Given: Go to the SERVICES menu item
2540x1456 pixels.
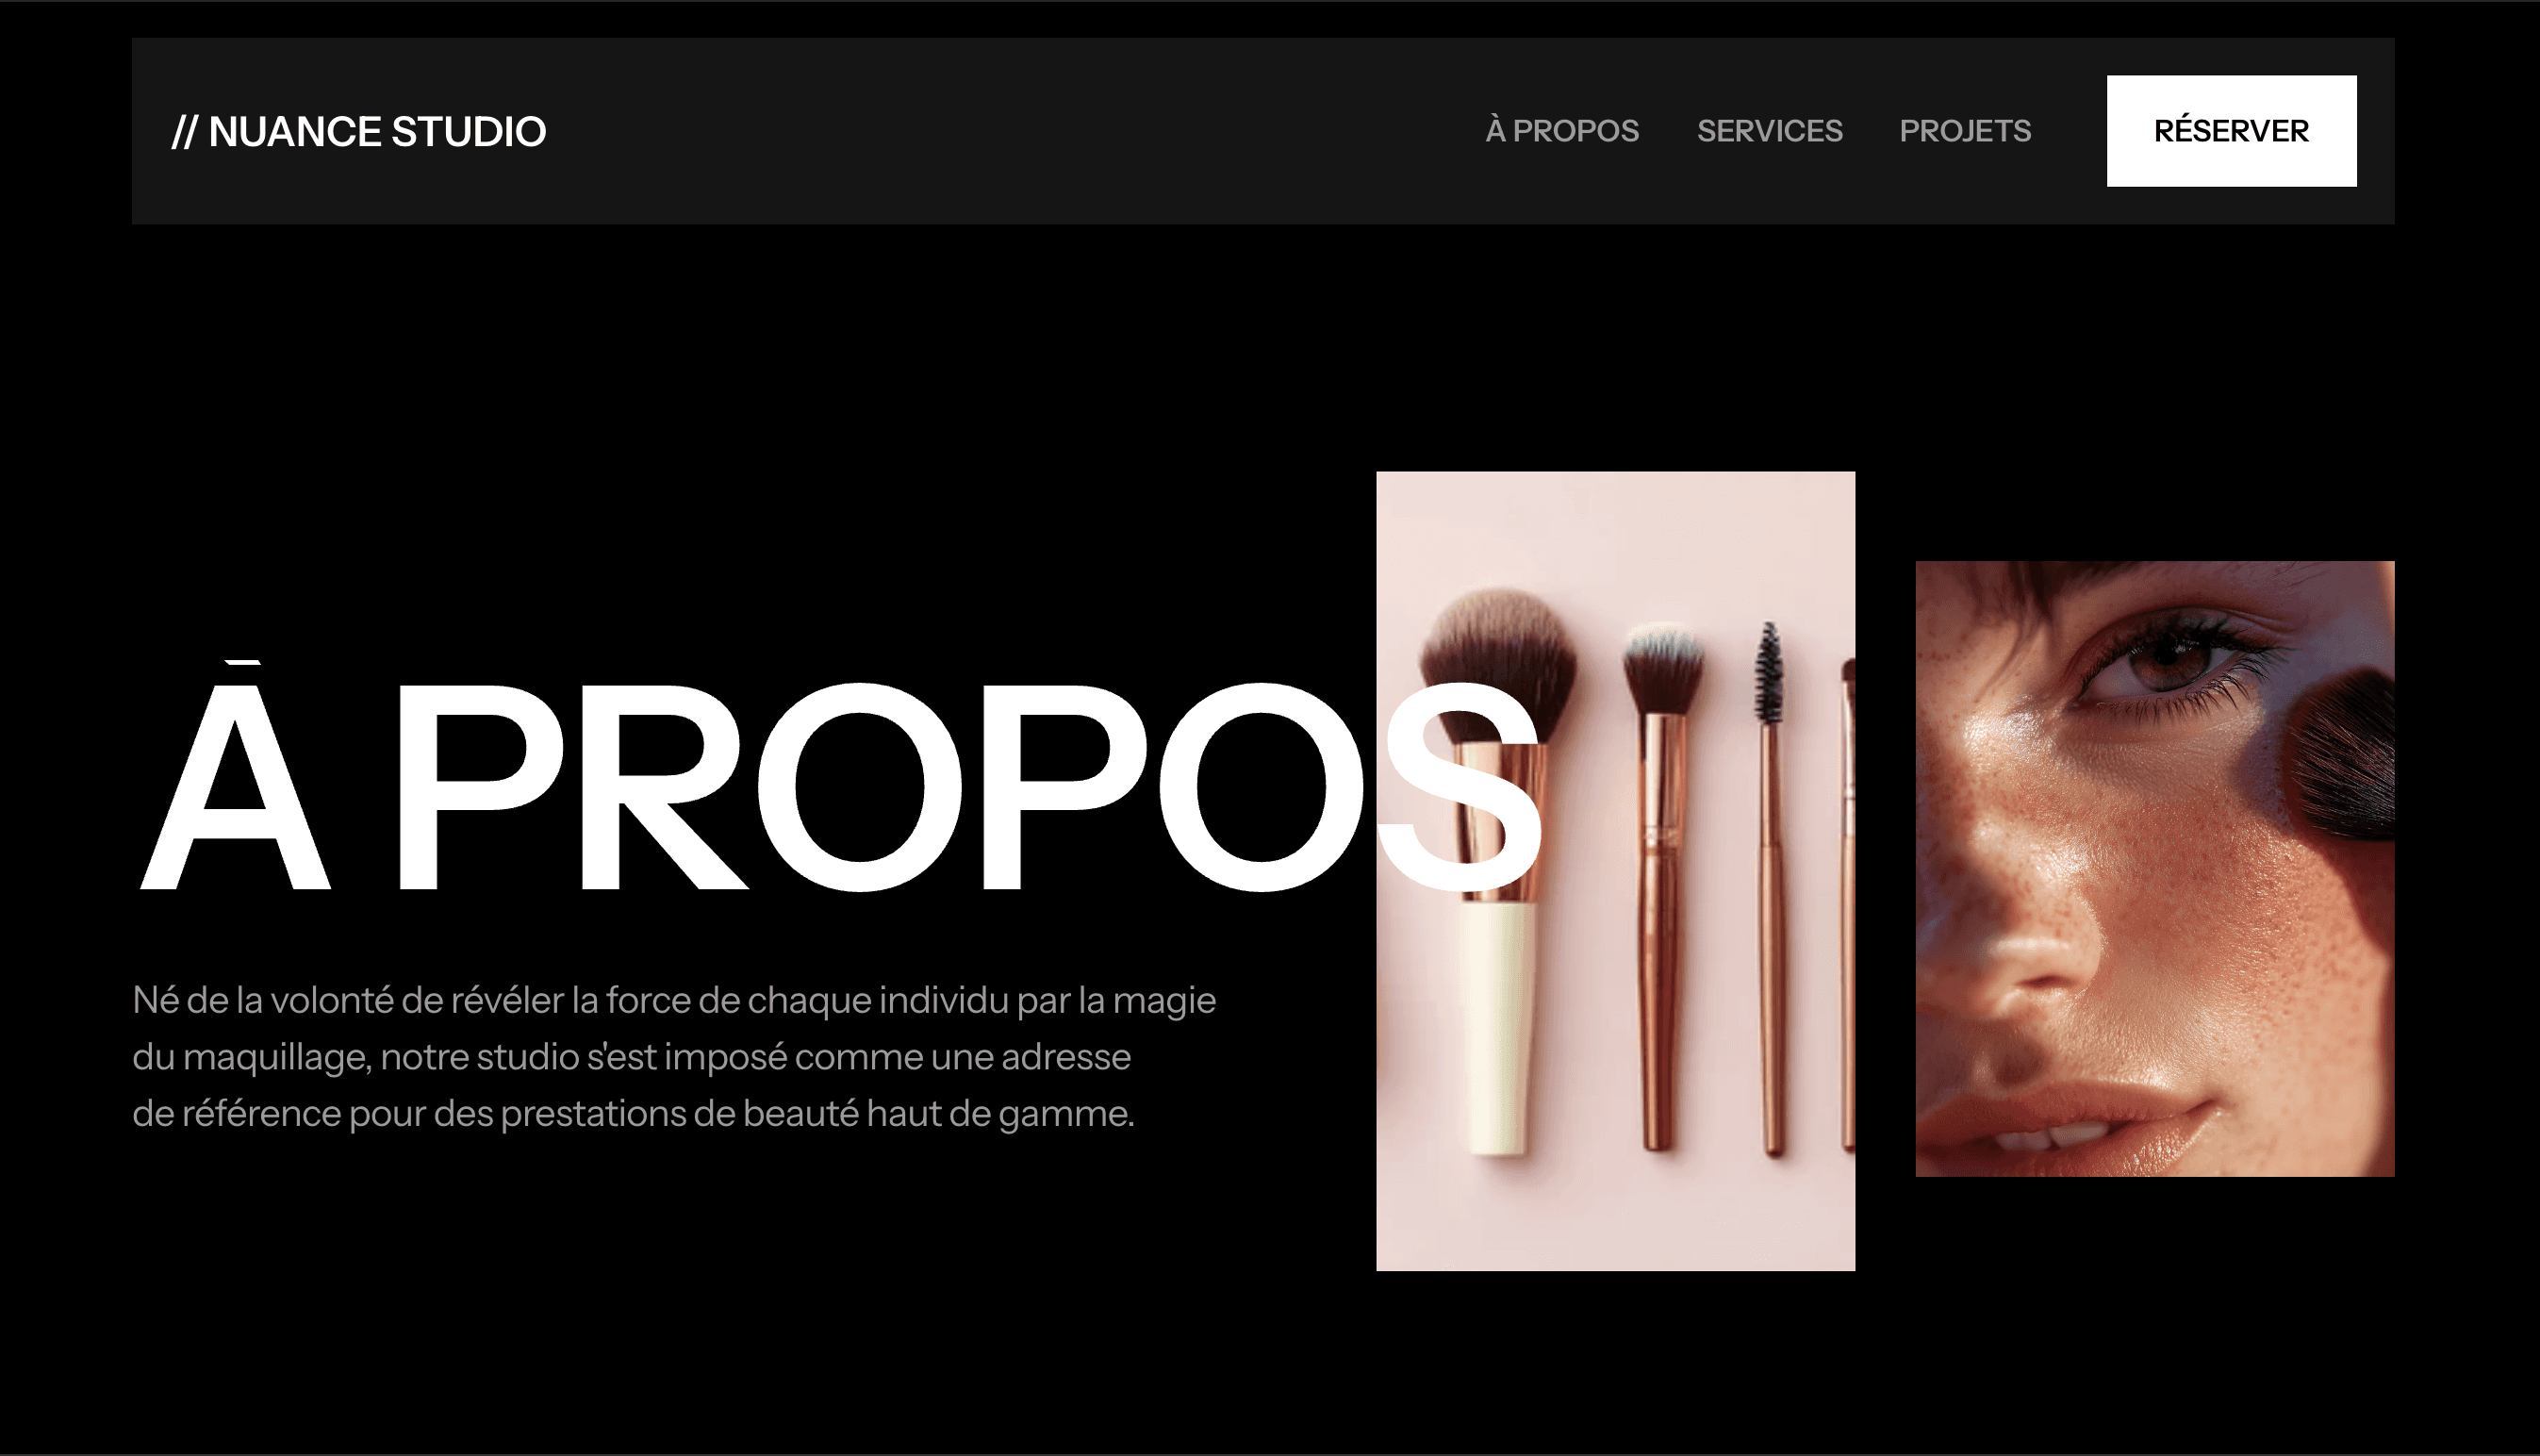Looking at the screenshot, I should click(x=1770, y=131).
